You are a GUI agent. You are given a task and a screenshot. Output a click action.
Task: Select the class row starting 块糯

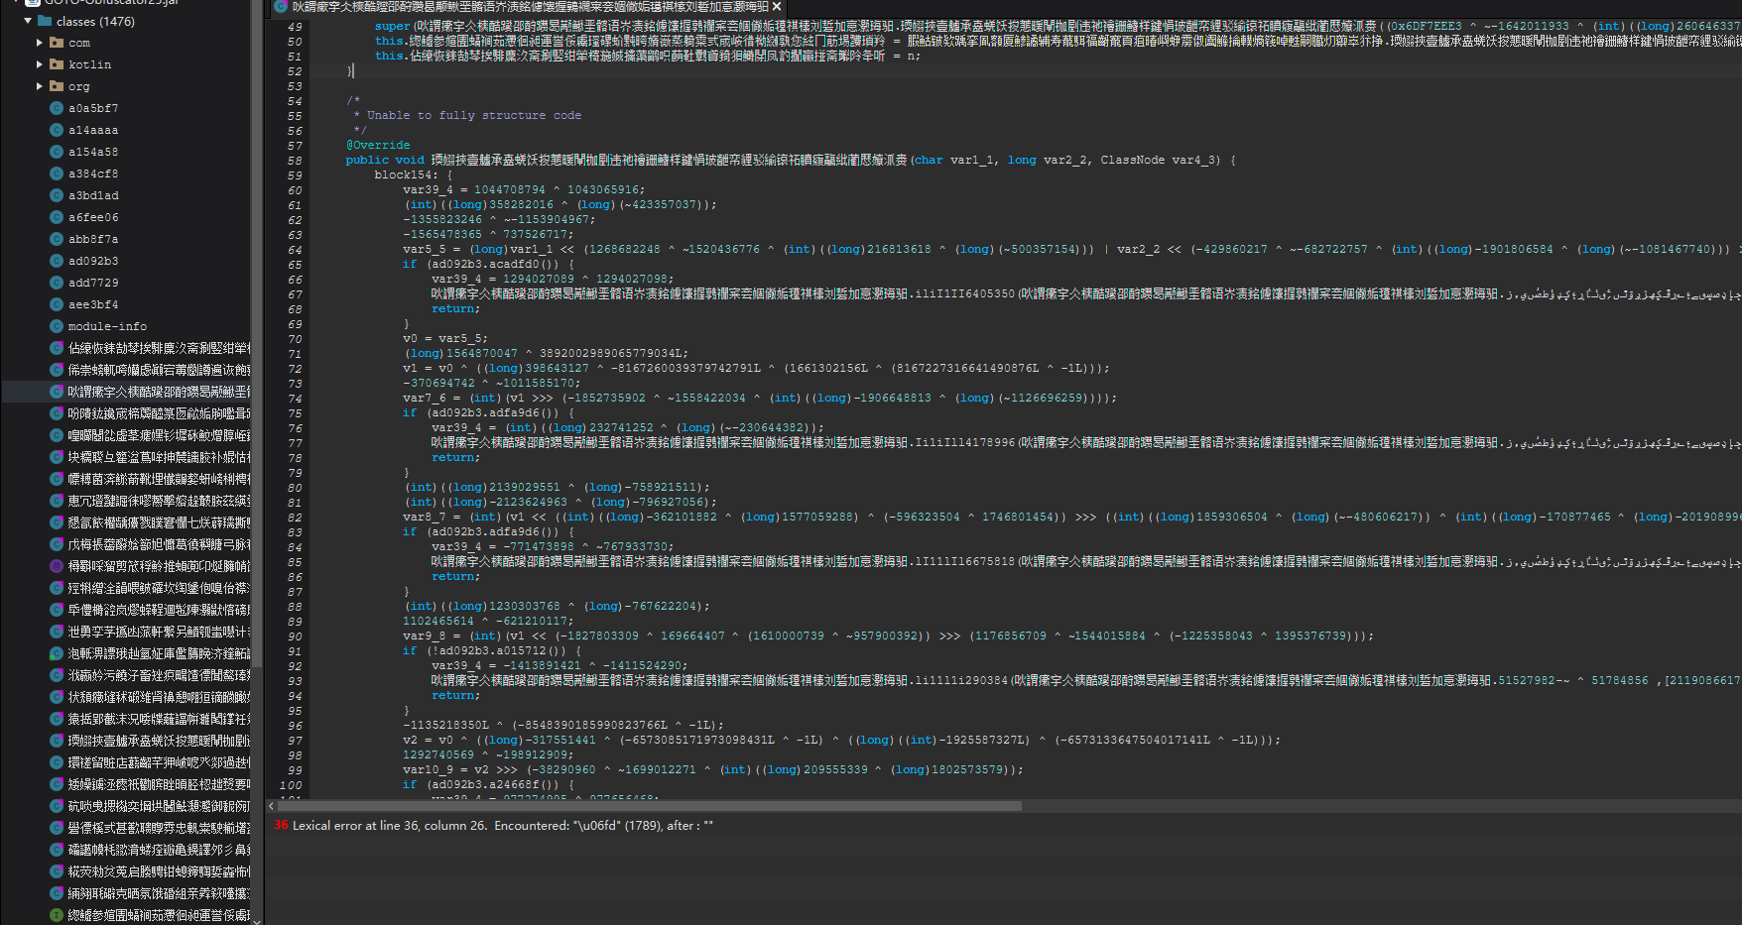coord(126,457)
